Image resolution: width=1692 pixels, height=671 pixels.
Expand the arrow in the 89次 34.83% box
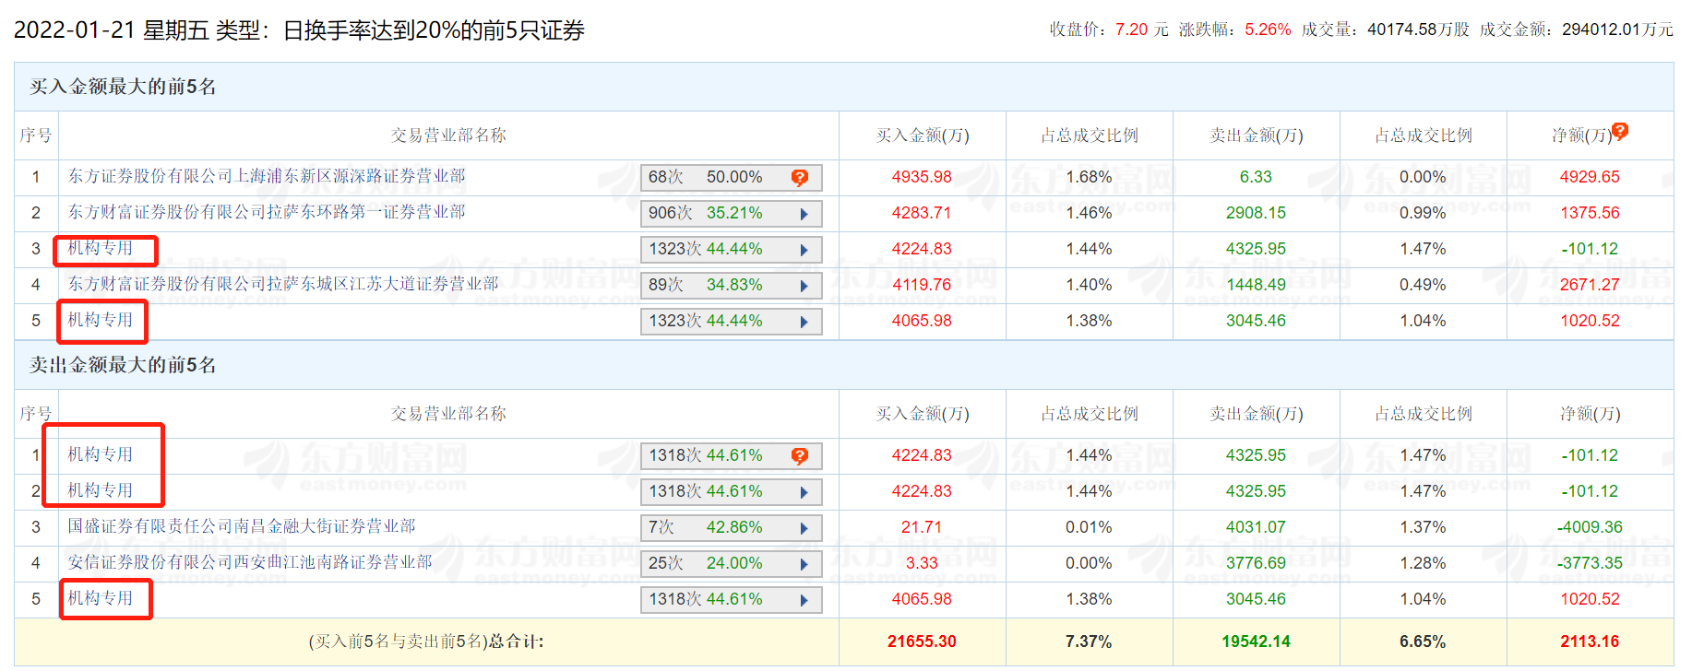coord(804,286)
